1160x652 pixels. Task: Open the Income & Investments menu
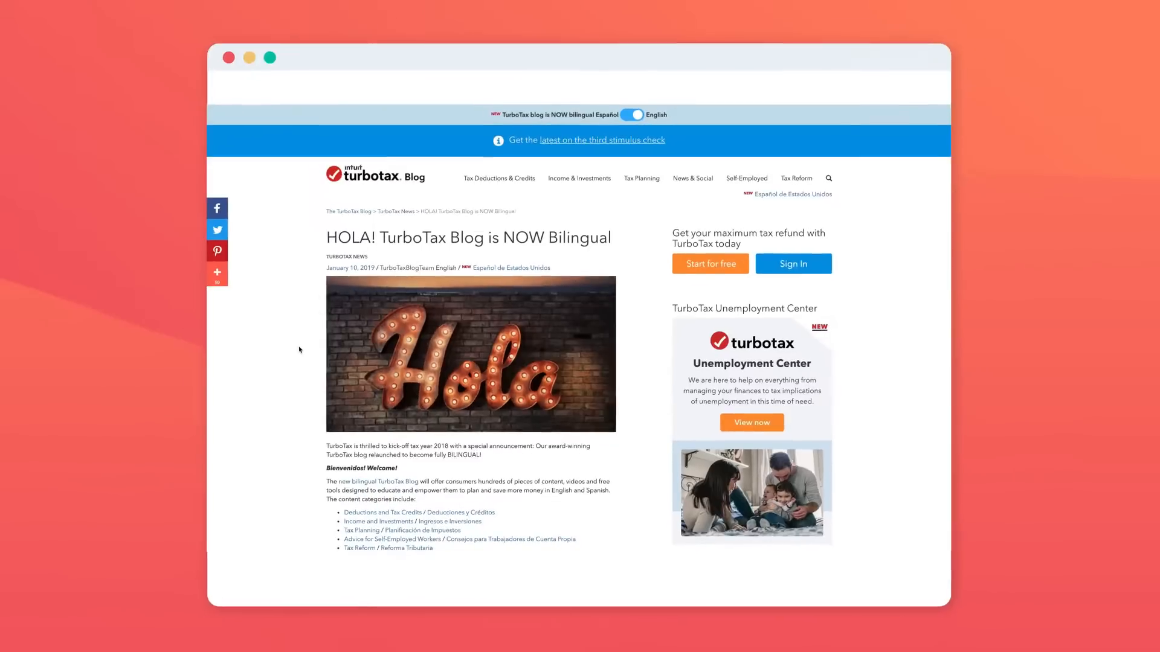pos(579,178)
